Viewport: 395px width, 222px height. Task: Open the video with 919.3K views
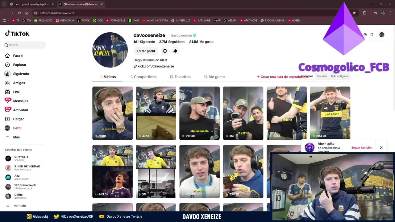point(199,113)
